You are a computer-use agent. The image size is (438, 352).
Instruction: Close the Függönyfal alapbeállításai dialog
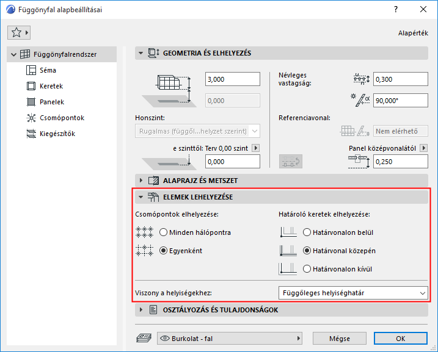[x=423, y=10]
